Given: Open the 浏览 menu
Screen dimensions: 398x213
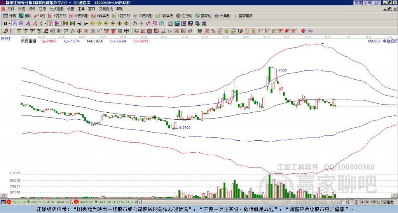Looking at the screenshot, I should coord(22,9).
